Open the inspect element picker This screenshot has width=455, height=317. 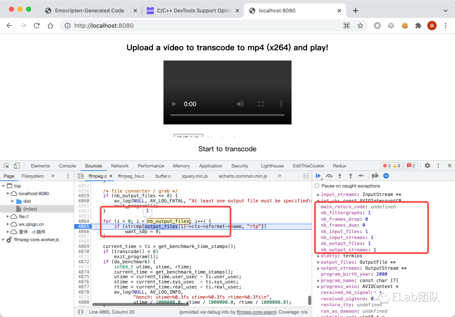(x=6, y=166)
